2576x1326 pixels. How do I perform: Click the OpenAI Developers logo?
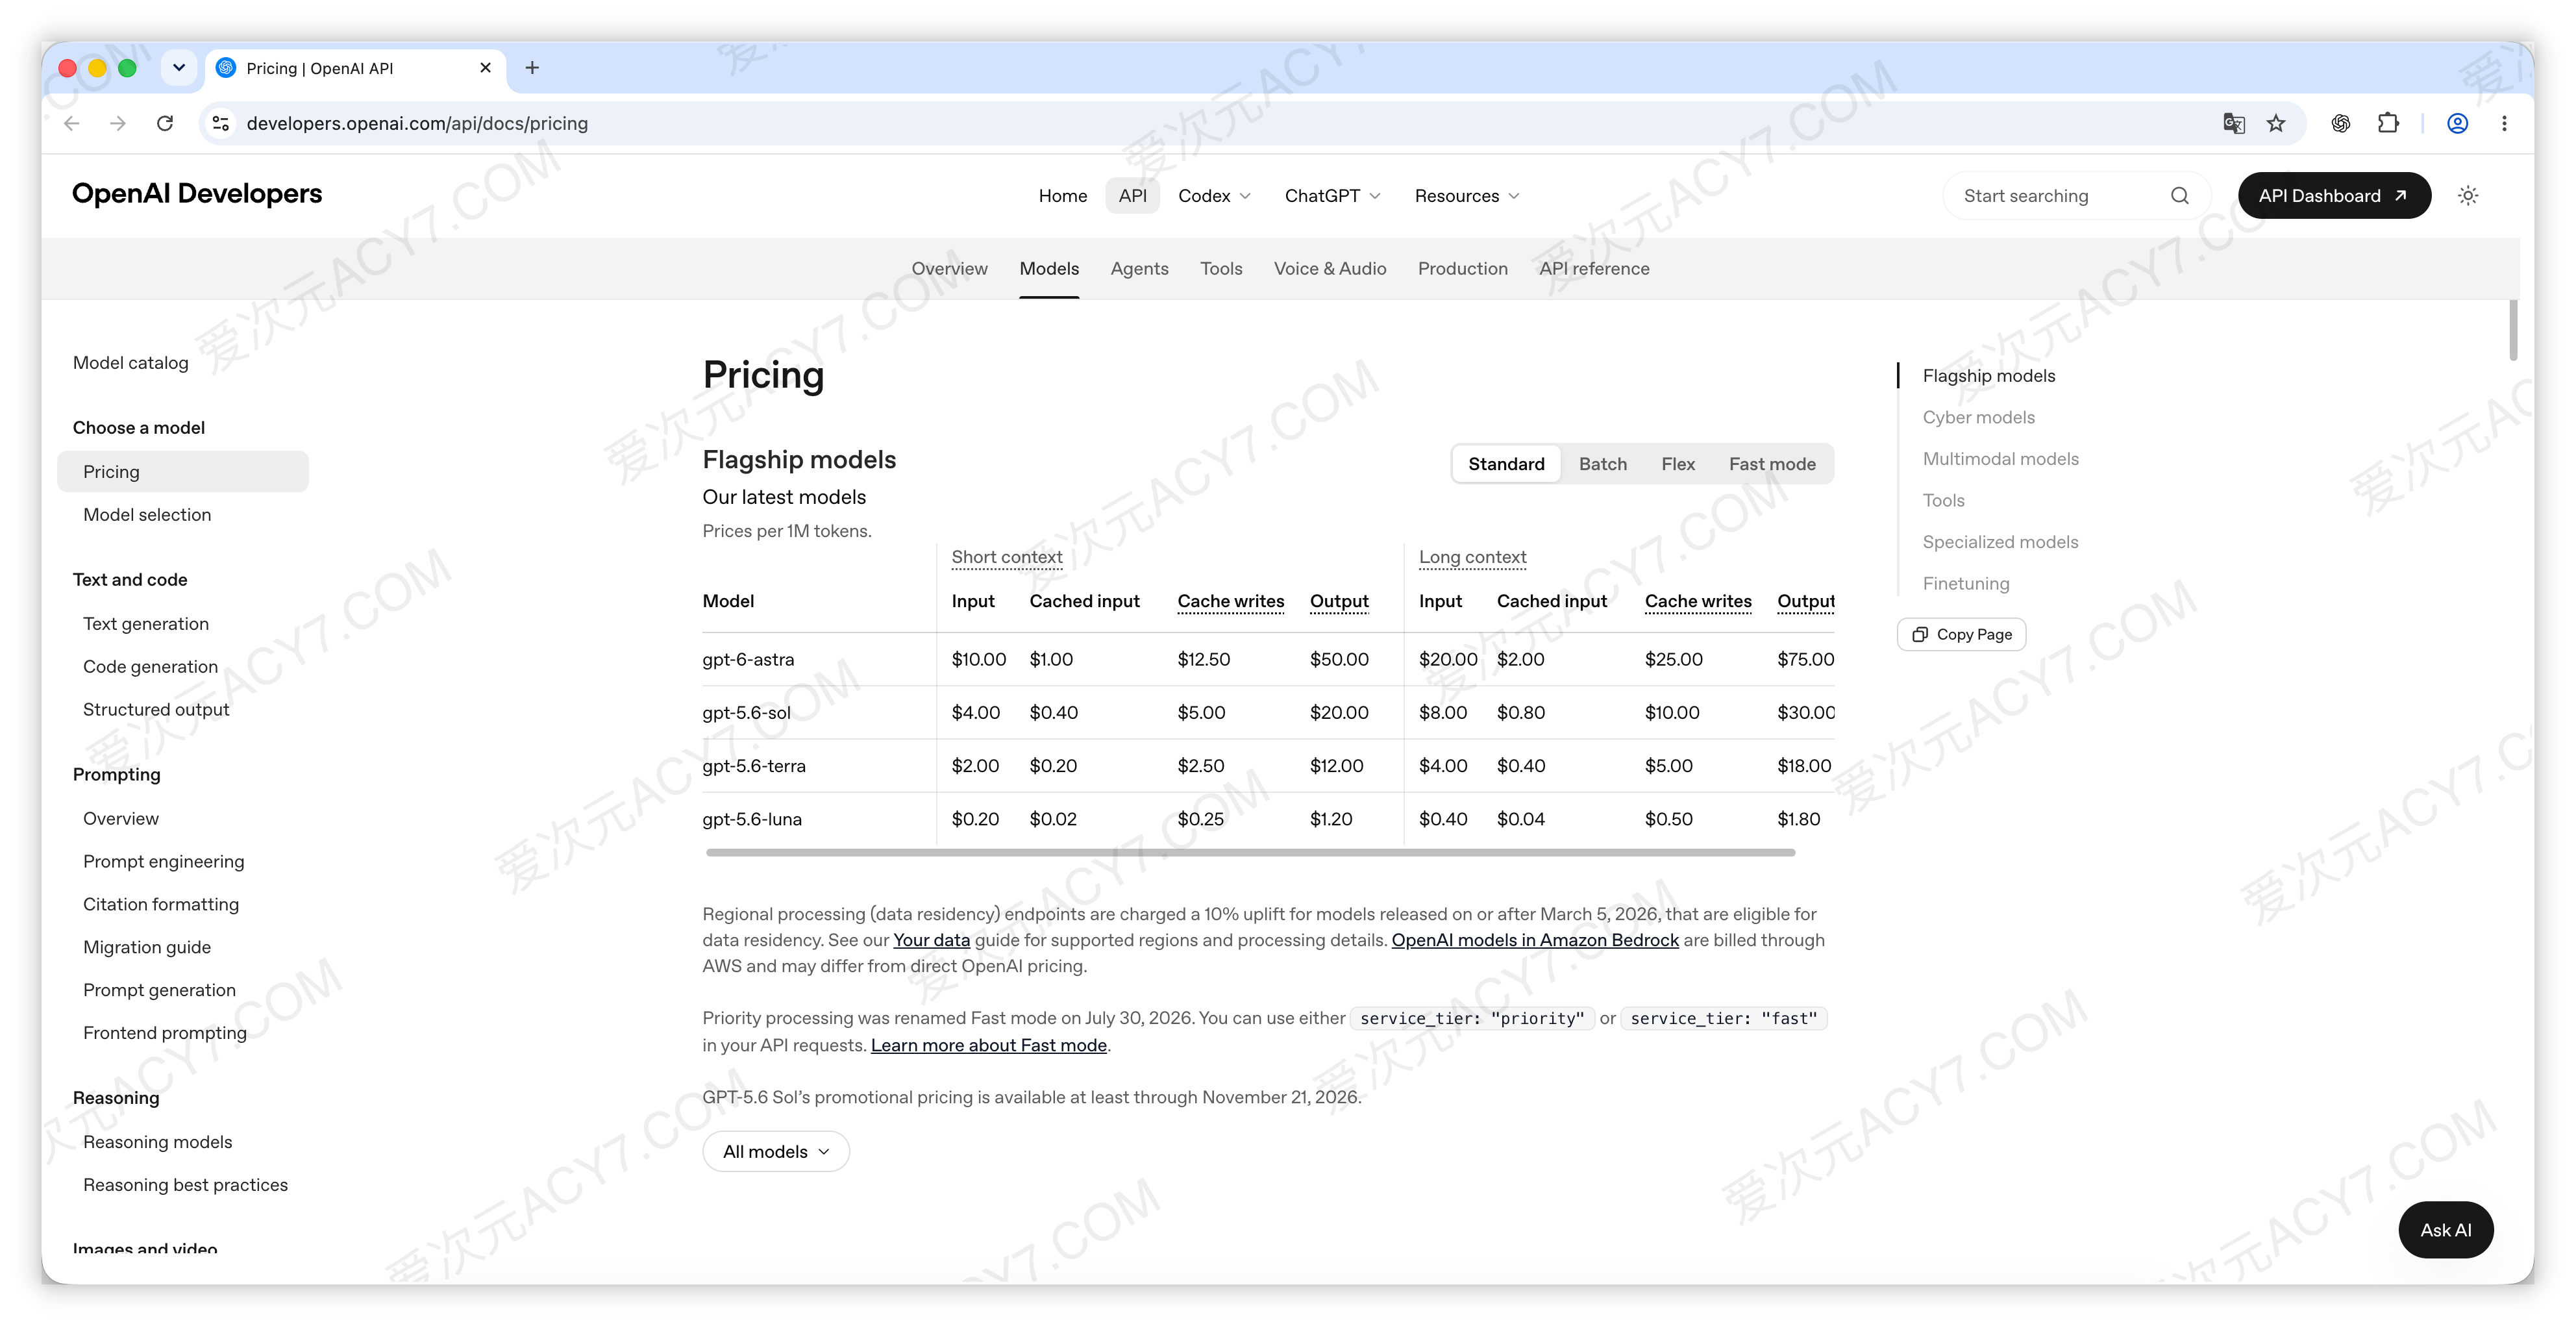(197, 194)
